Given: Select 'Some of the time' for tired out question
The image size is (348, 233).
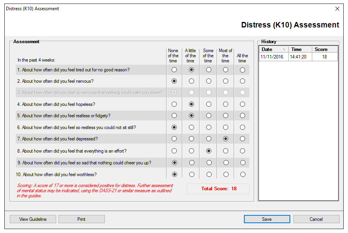Looking at the screenshot, I should pos(209,70).
